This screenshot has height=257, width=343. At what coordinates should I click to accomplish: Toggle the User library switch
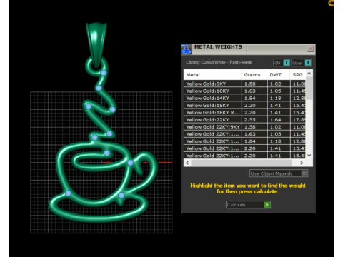tap(302, 63)
